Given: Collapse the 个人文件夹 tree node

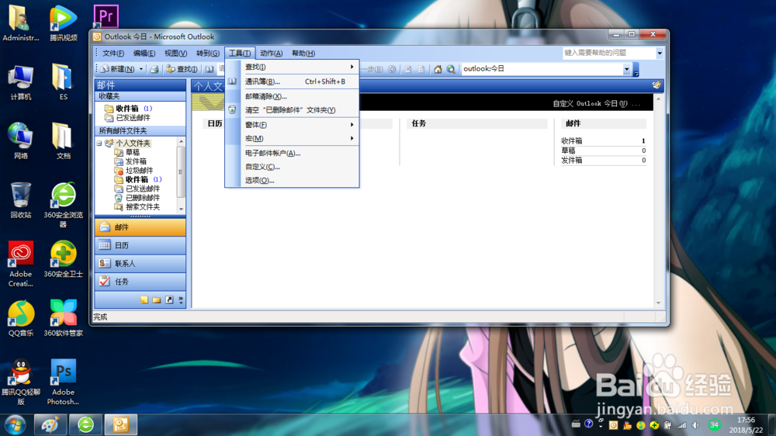Looking at the screenshot, I should pyautogui.click(x=99, y=143).
